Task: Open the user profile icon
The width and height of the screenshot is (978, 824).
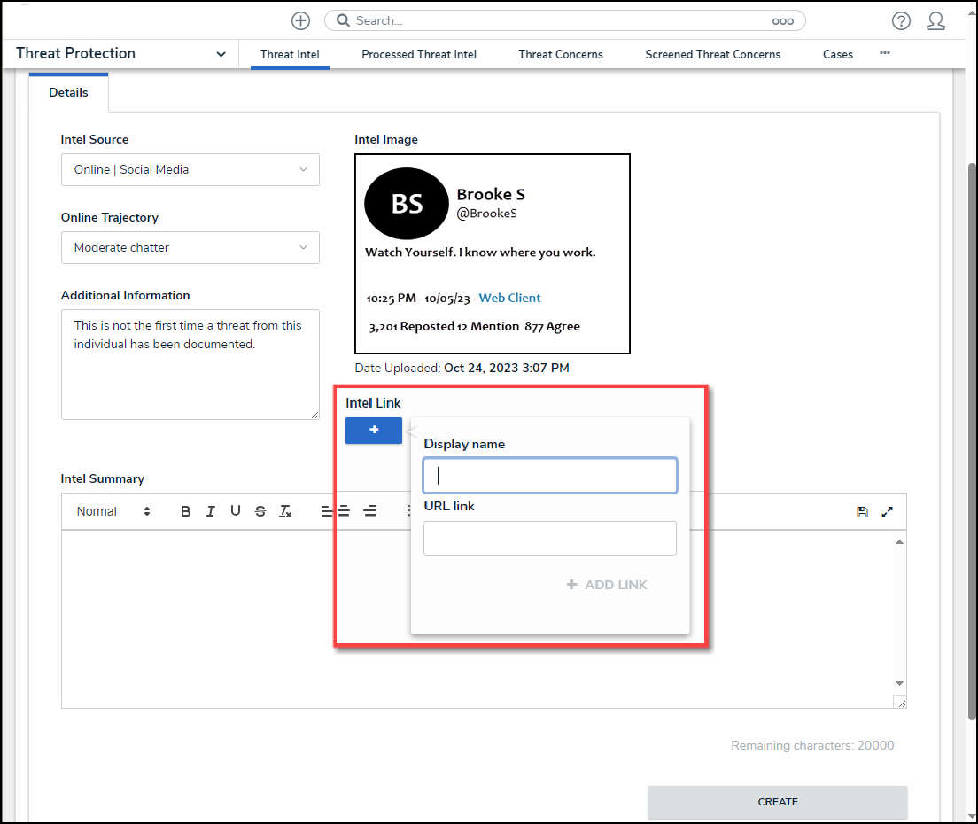Action: click(935, 21)
